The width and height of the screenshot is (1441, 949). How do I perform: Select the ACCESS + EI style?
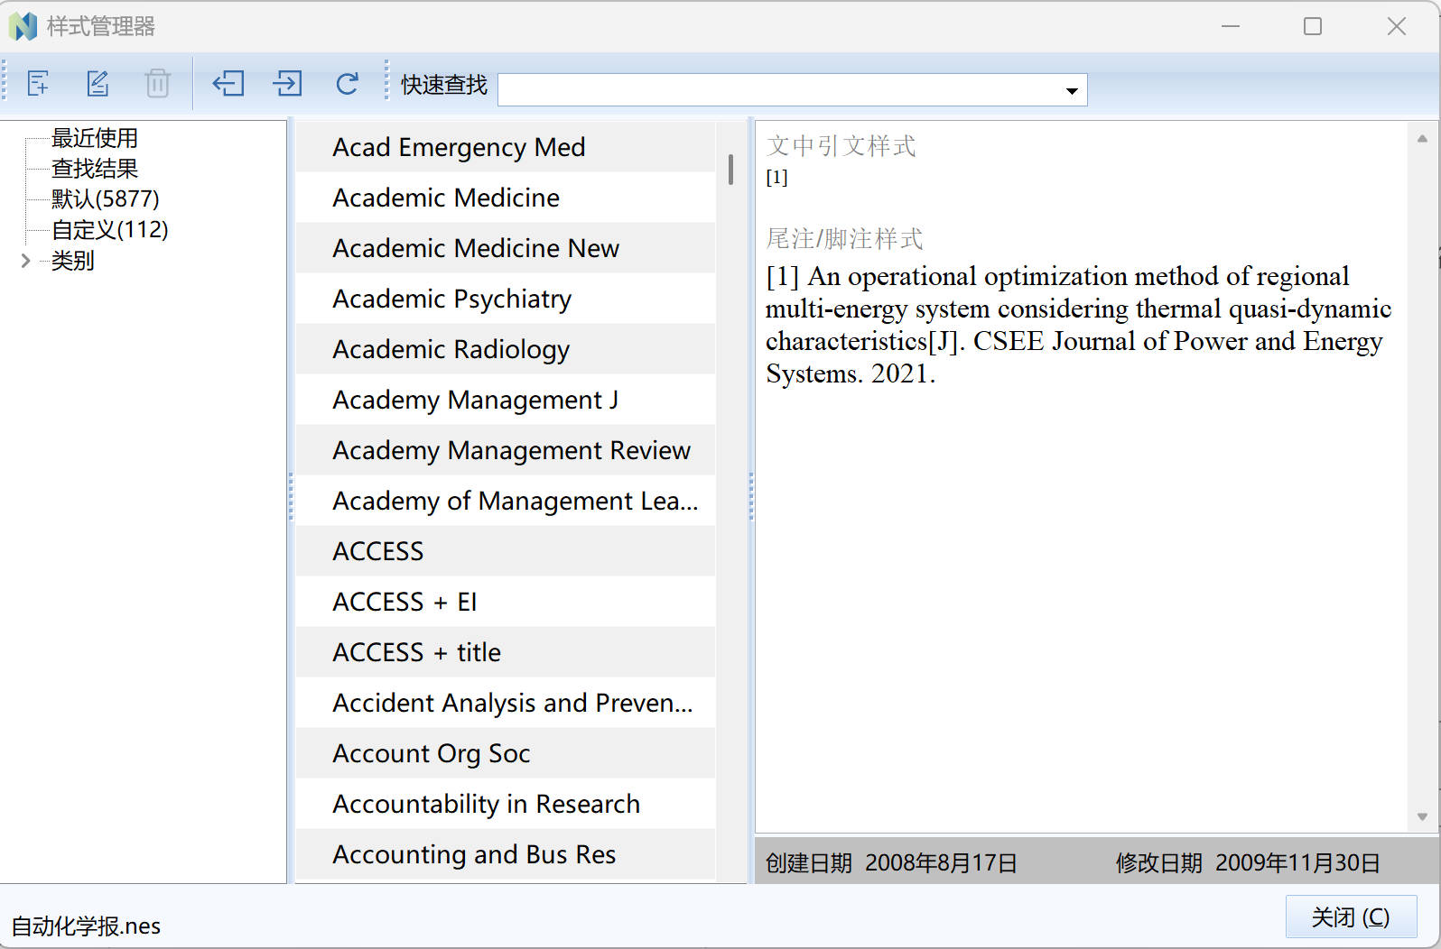click(404, 602)
